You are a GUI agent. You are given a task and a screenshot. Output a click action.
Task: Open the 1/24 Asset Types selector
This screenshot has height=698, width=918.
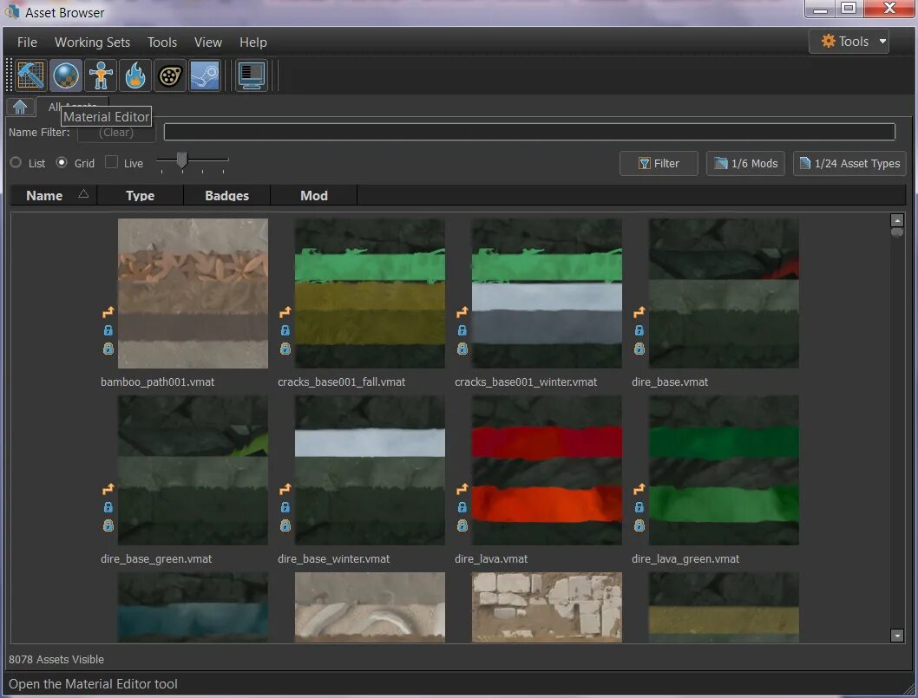click(849, 163)
